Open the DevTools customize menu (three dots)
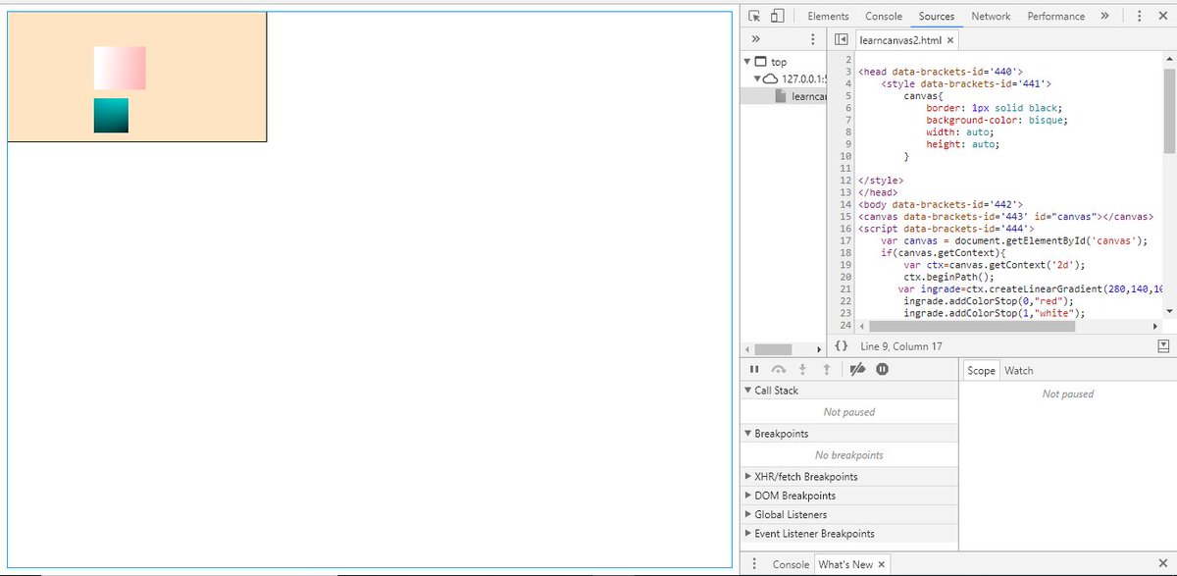Screen dimensions: 1177x576 tap(1138, 15)
